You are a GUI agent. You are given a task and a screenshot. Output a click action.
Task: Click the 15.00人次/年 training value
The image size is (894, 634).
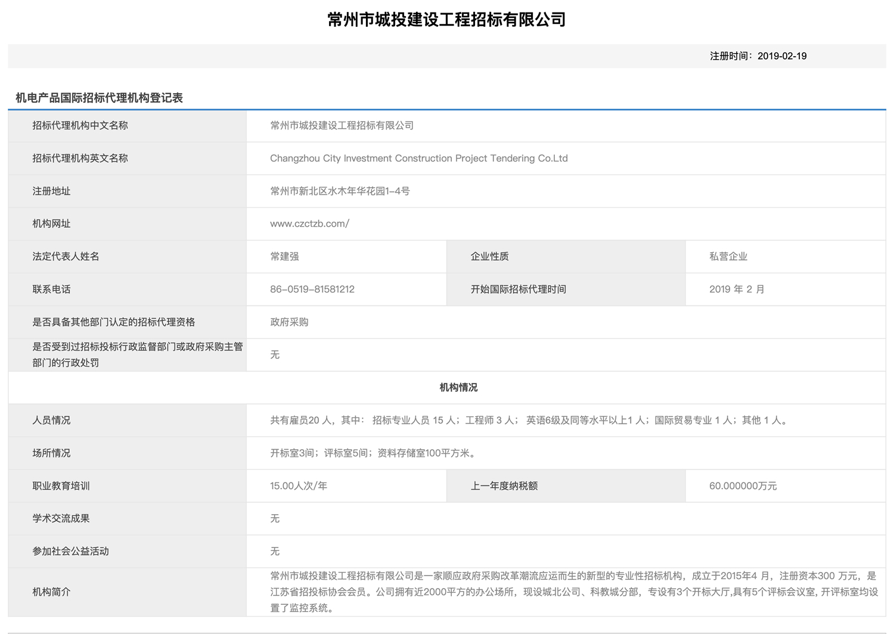tap(298, 486)
